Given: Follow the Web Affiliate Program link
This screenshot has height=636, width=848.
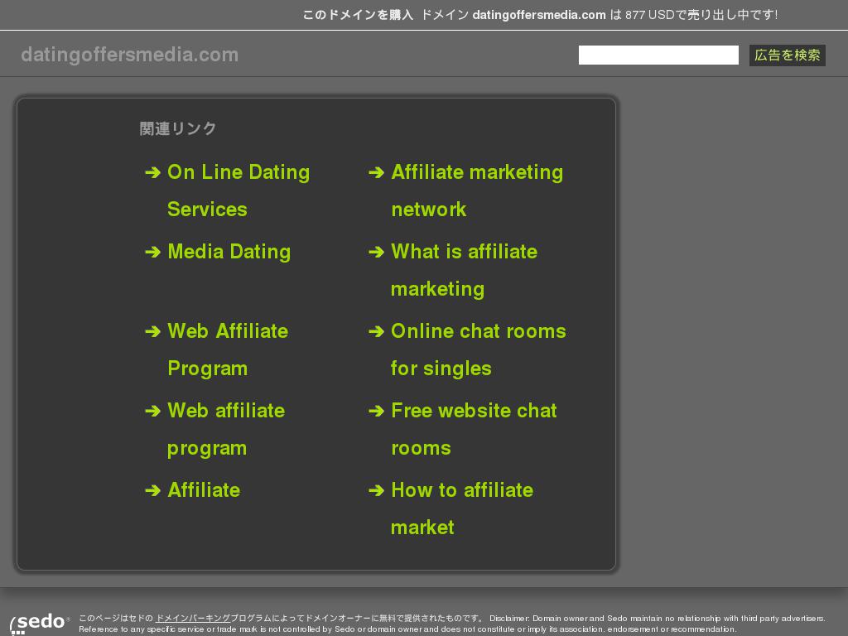Looking at the screenshot, I should point(228,349).
